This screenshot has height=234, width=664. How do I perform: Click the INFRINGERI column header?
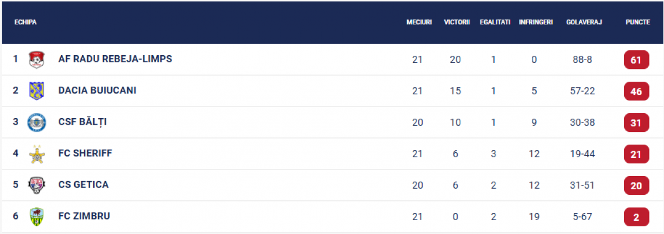(x=536, y=22)
